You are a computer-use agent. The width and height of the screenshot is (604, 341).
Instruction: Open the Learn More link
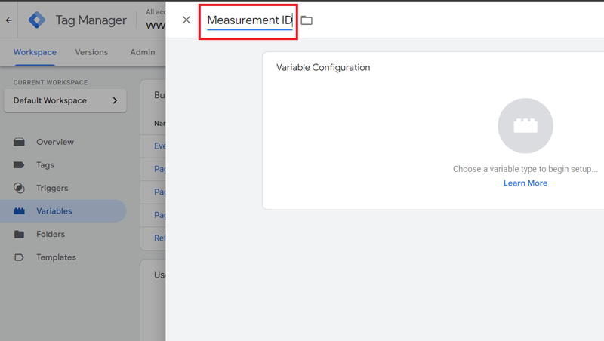tap(525, 183)
